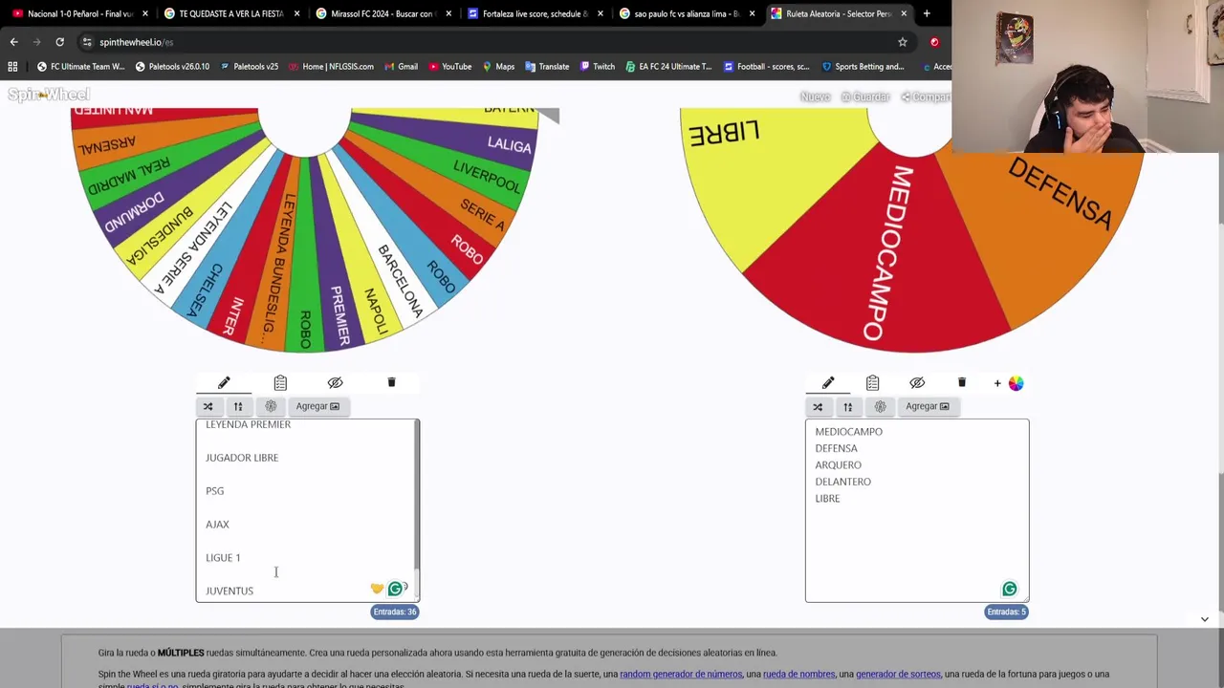Screen dimensions: 1224x688
Task: Open the random generador de números link
Action: pos(681,674)
